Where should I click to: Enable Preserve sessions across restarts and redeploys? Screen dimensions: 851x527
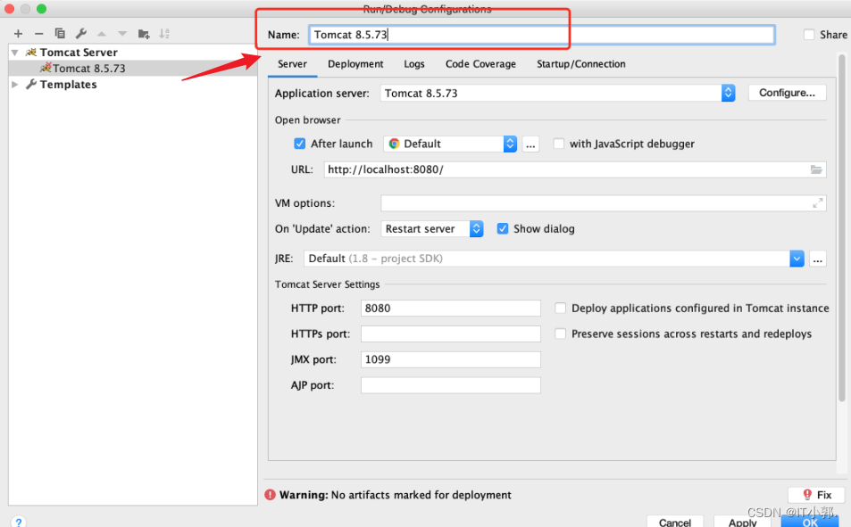click(560, 333)
